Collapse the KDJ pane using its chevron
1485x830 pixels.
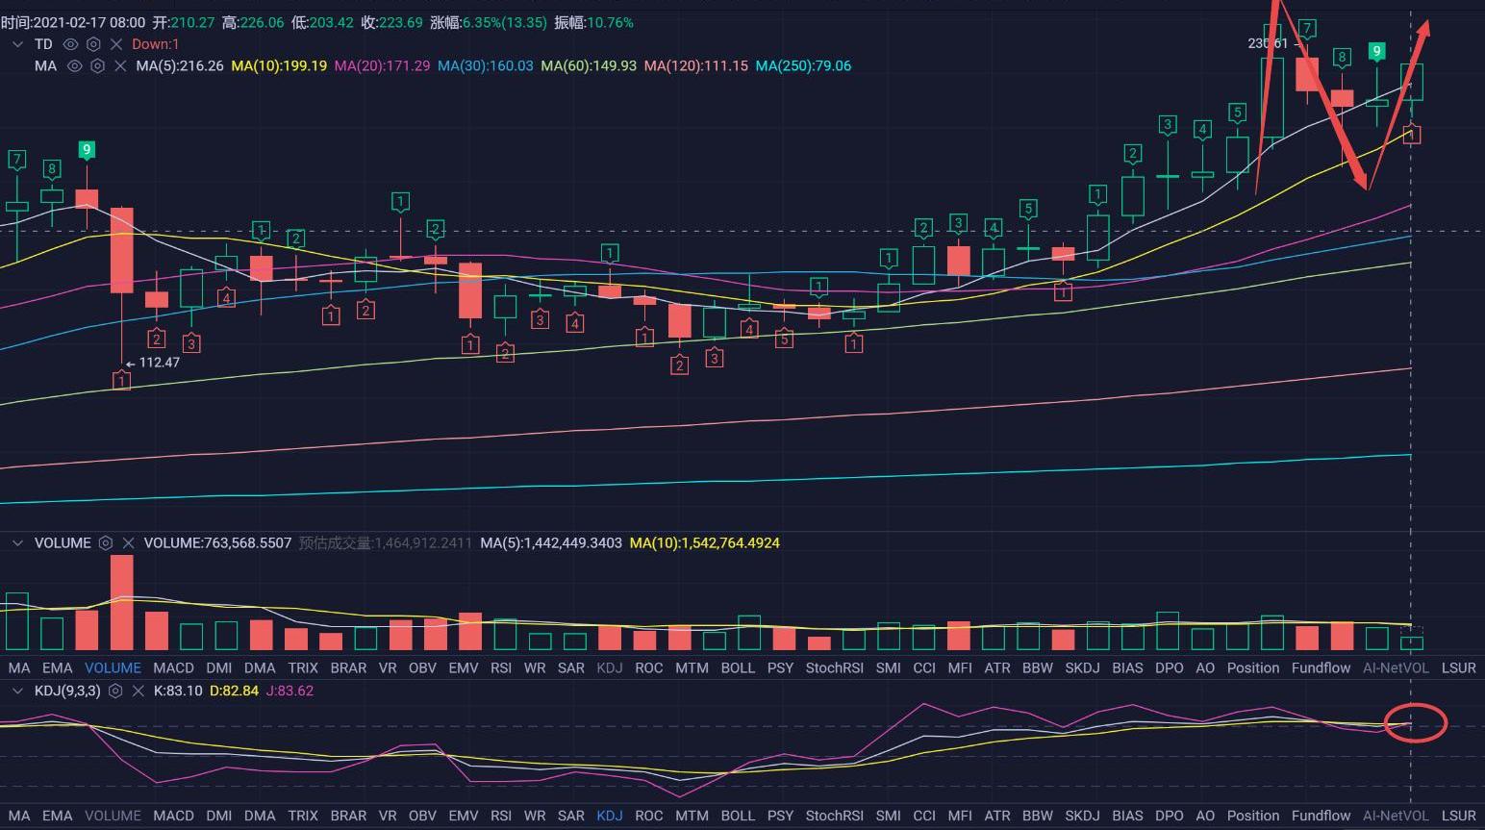(17, 691)
